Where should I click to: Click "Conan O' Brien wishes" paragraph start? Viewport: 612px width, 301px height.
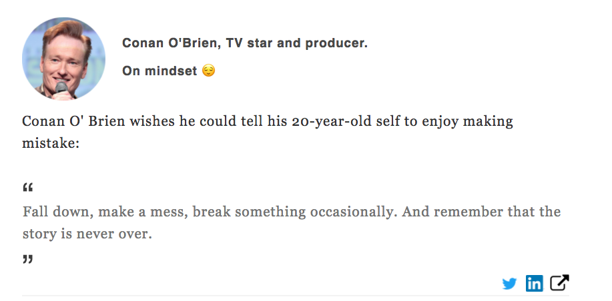98,121
